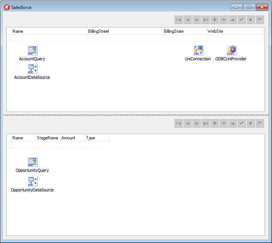Minimize the Salesforce window
The image size is (272, 243).
click(237, 7)
